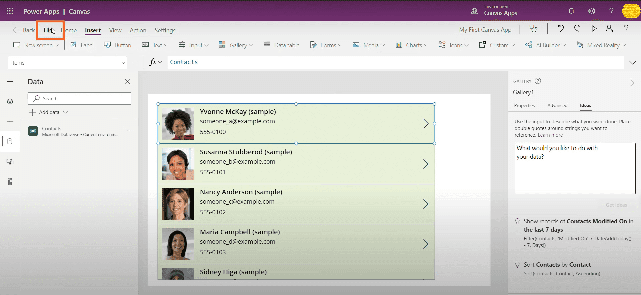Open the notifications bell icon
This screenshot has height=295, width=641.
point(571,11)
